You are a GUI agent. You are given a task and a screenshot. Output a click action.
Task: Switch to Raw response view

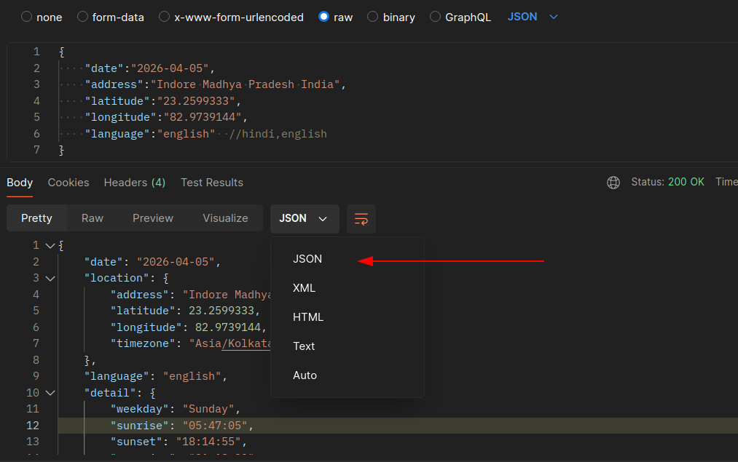point(93,218)
